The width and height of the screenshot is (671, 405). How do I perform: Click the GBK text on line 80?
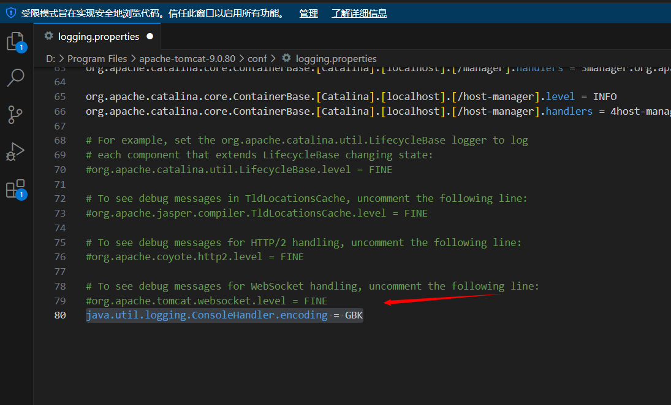pos(354,315)
